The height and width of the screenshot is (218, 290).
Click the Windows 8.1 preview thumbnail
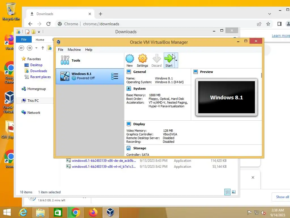[x=226, y=97]
